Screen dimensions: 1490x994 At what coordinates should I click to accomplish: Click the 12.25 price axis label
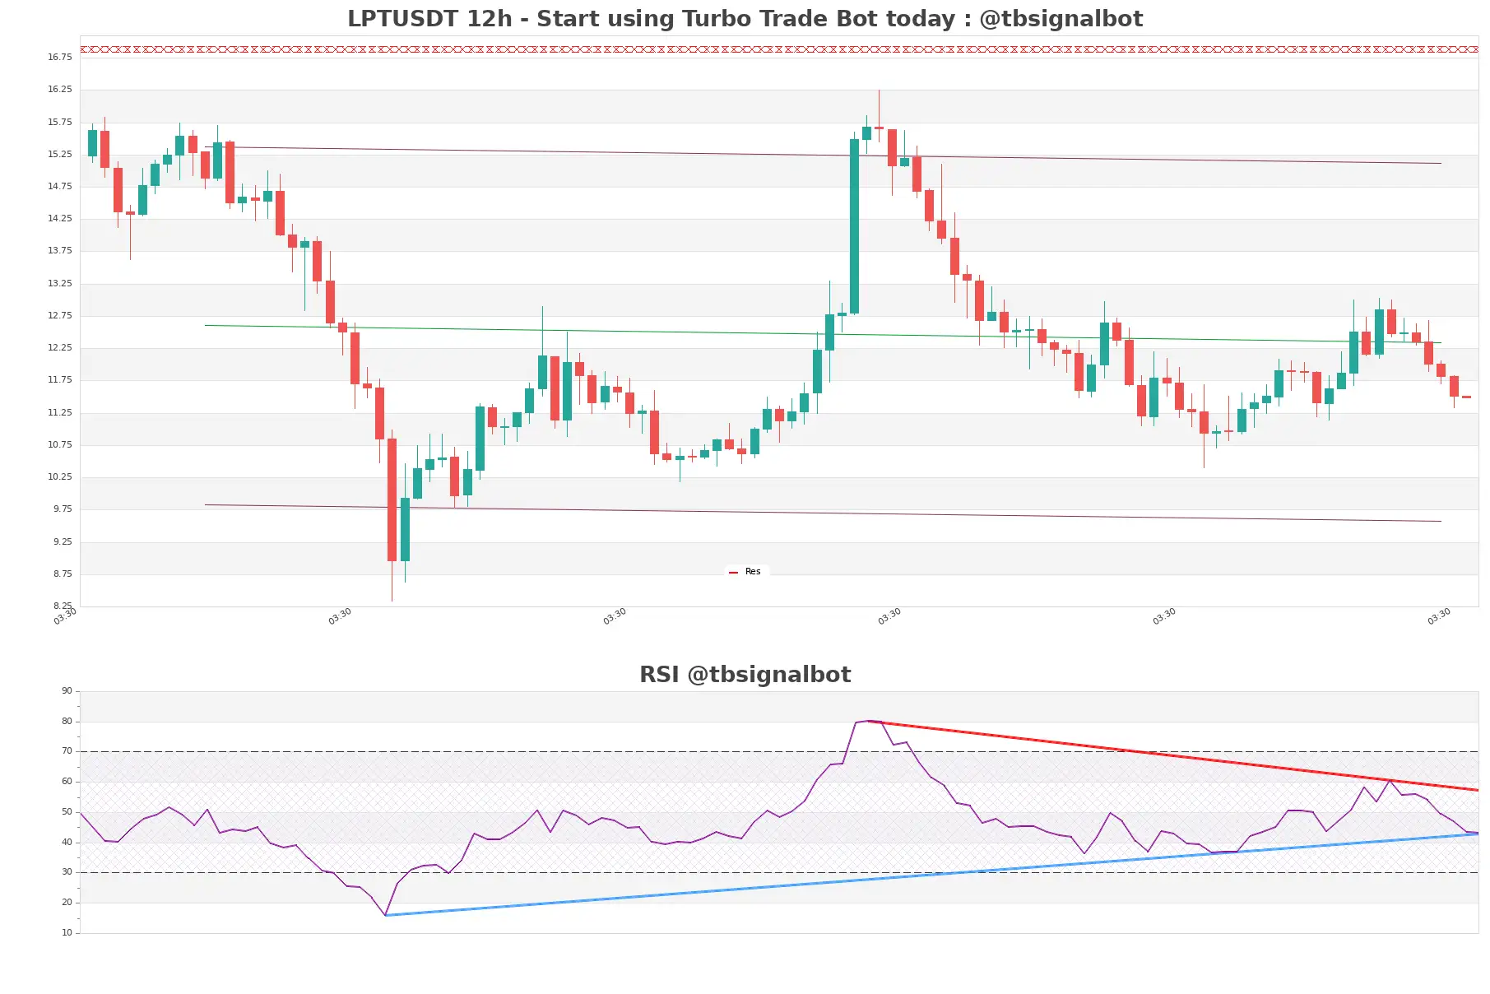point(59,347)
